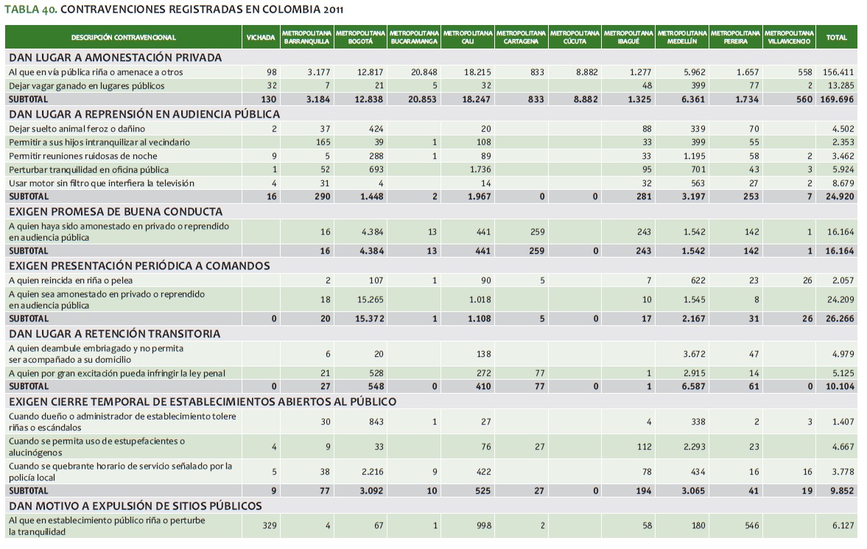Select the row 'Usar motor sin filtro' label
The width and height of the screenshot is (867, 549).
tap(101, 183)
